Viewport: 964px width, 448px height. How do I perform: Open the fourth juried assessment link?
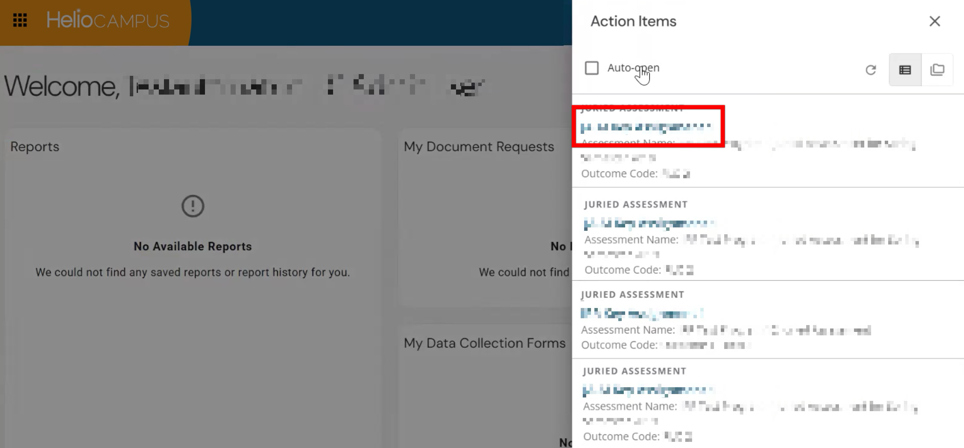pyautogui.click(x=648, y=390)
